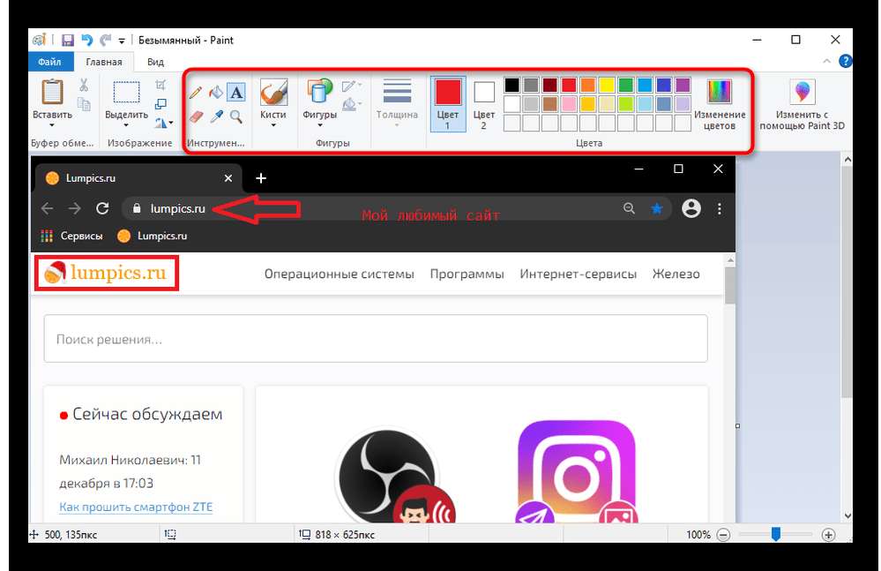The image size is (881, 571).
Task: Pick the orange color swatch
Action: 587,85
